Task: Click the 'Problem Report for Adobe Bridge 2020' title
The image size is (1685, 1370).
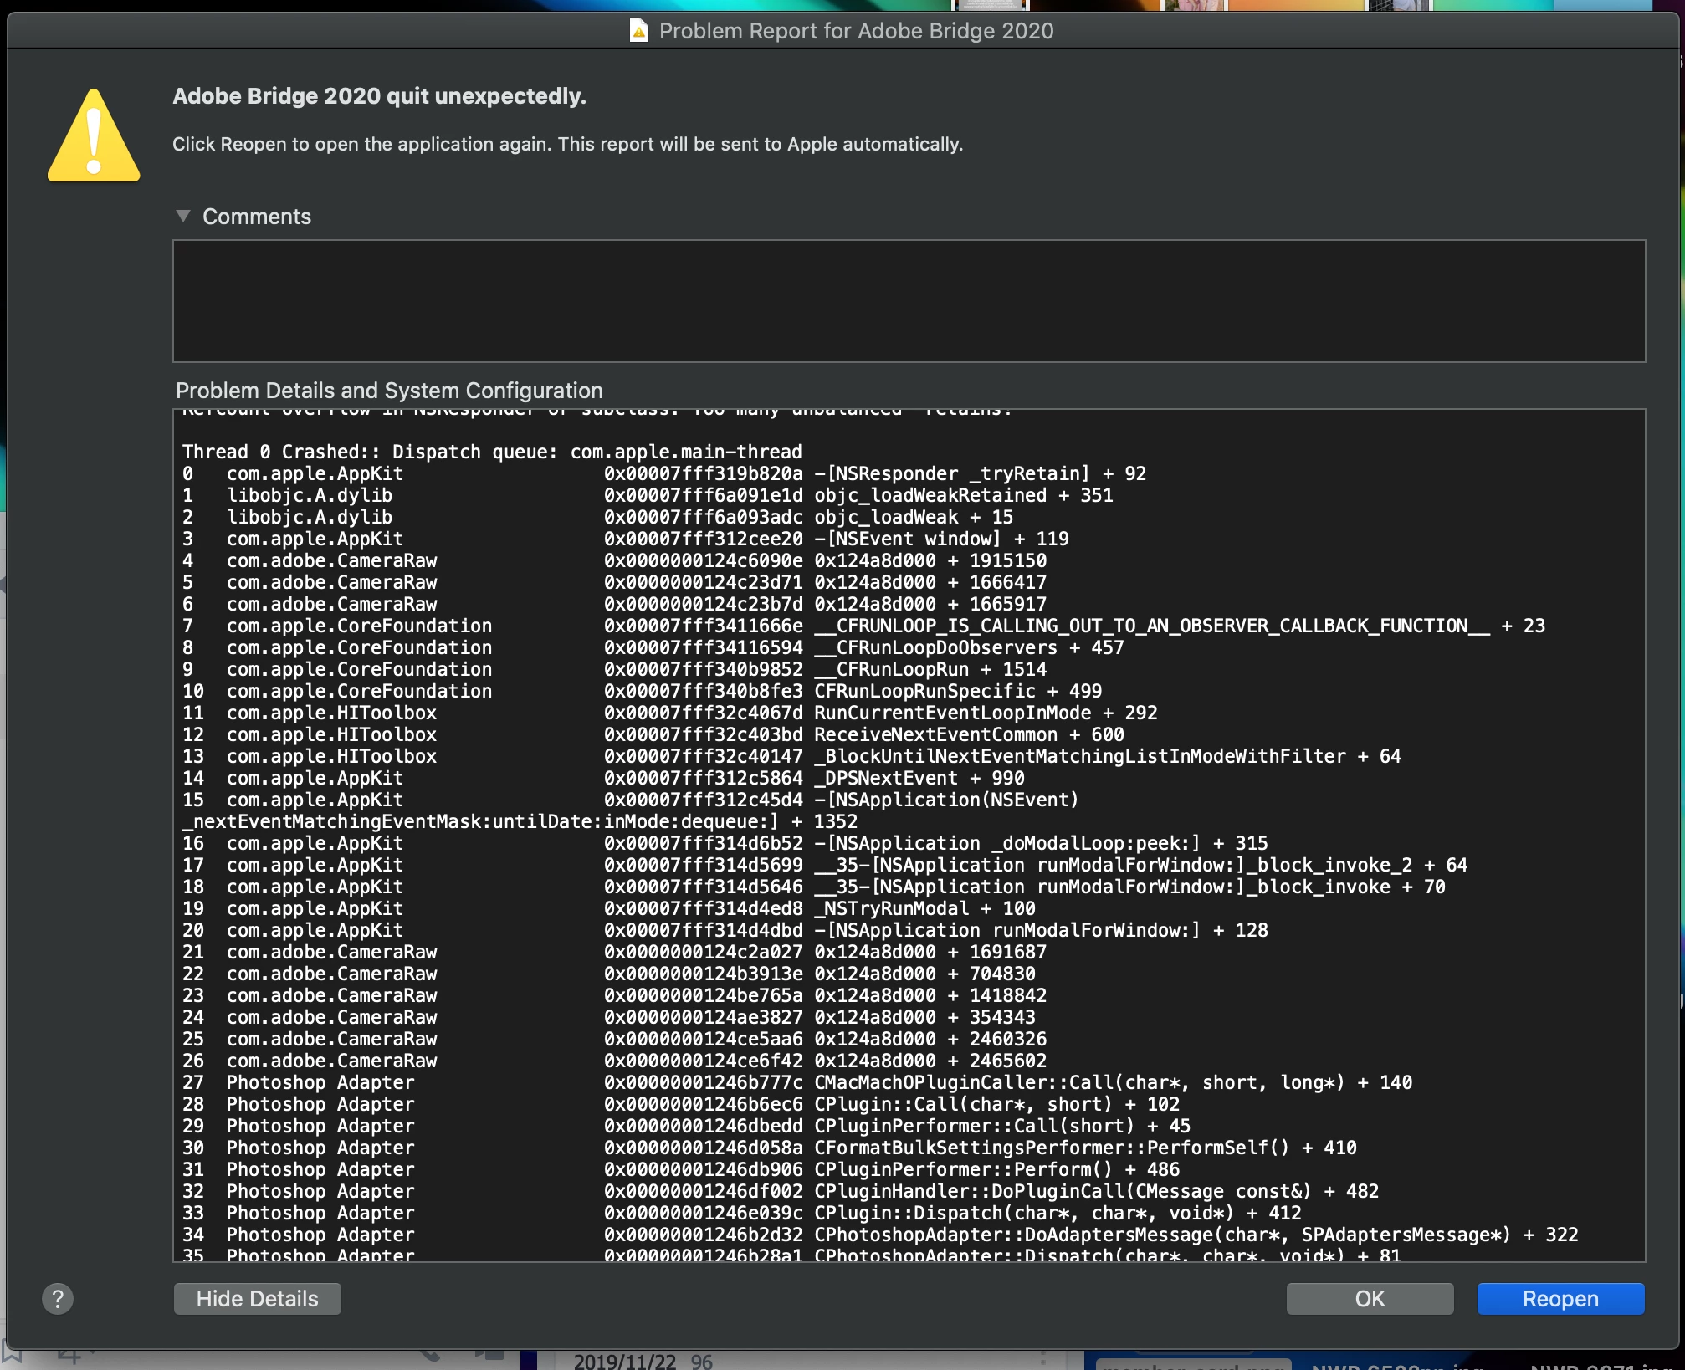Action: coord(856,31)
